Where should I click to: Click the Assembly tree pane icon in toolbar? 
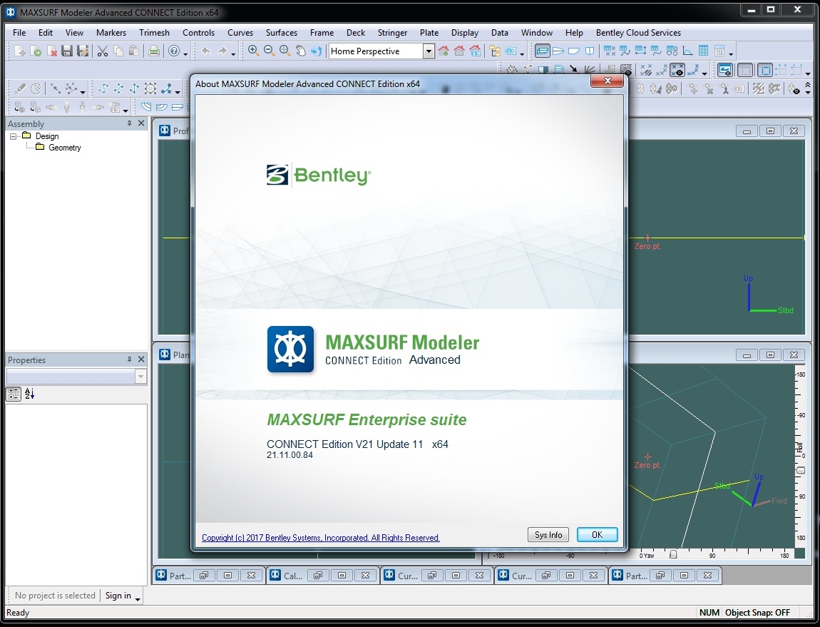pos(495,51)
